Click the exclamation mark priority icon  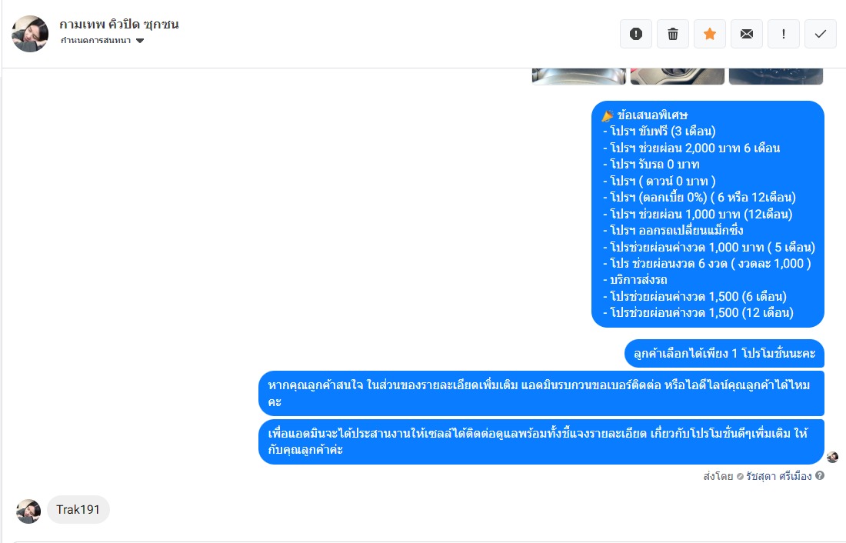click(x=784, y=34)
